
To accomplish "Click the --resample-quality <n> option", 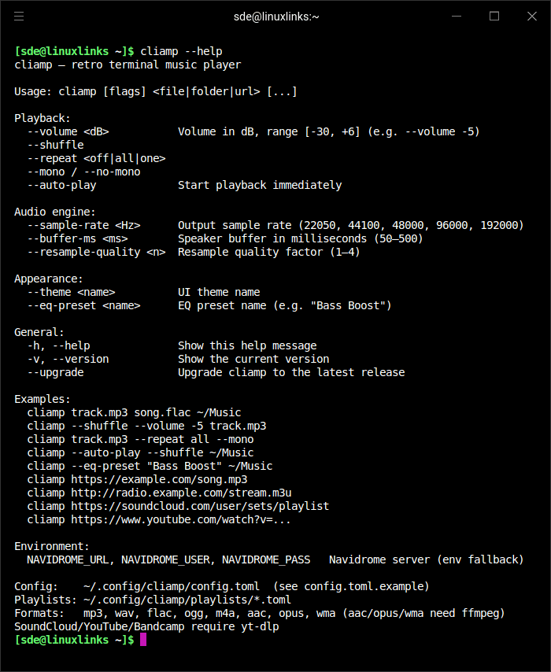I will click(x=96, y=252).
